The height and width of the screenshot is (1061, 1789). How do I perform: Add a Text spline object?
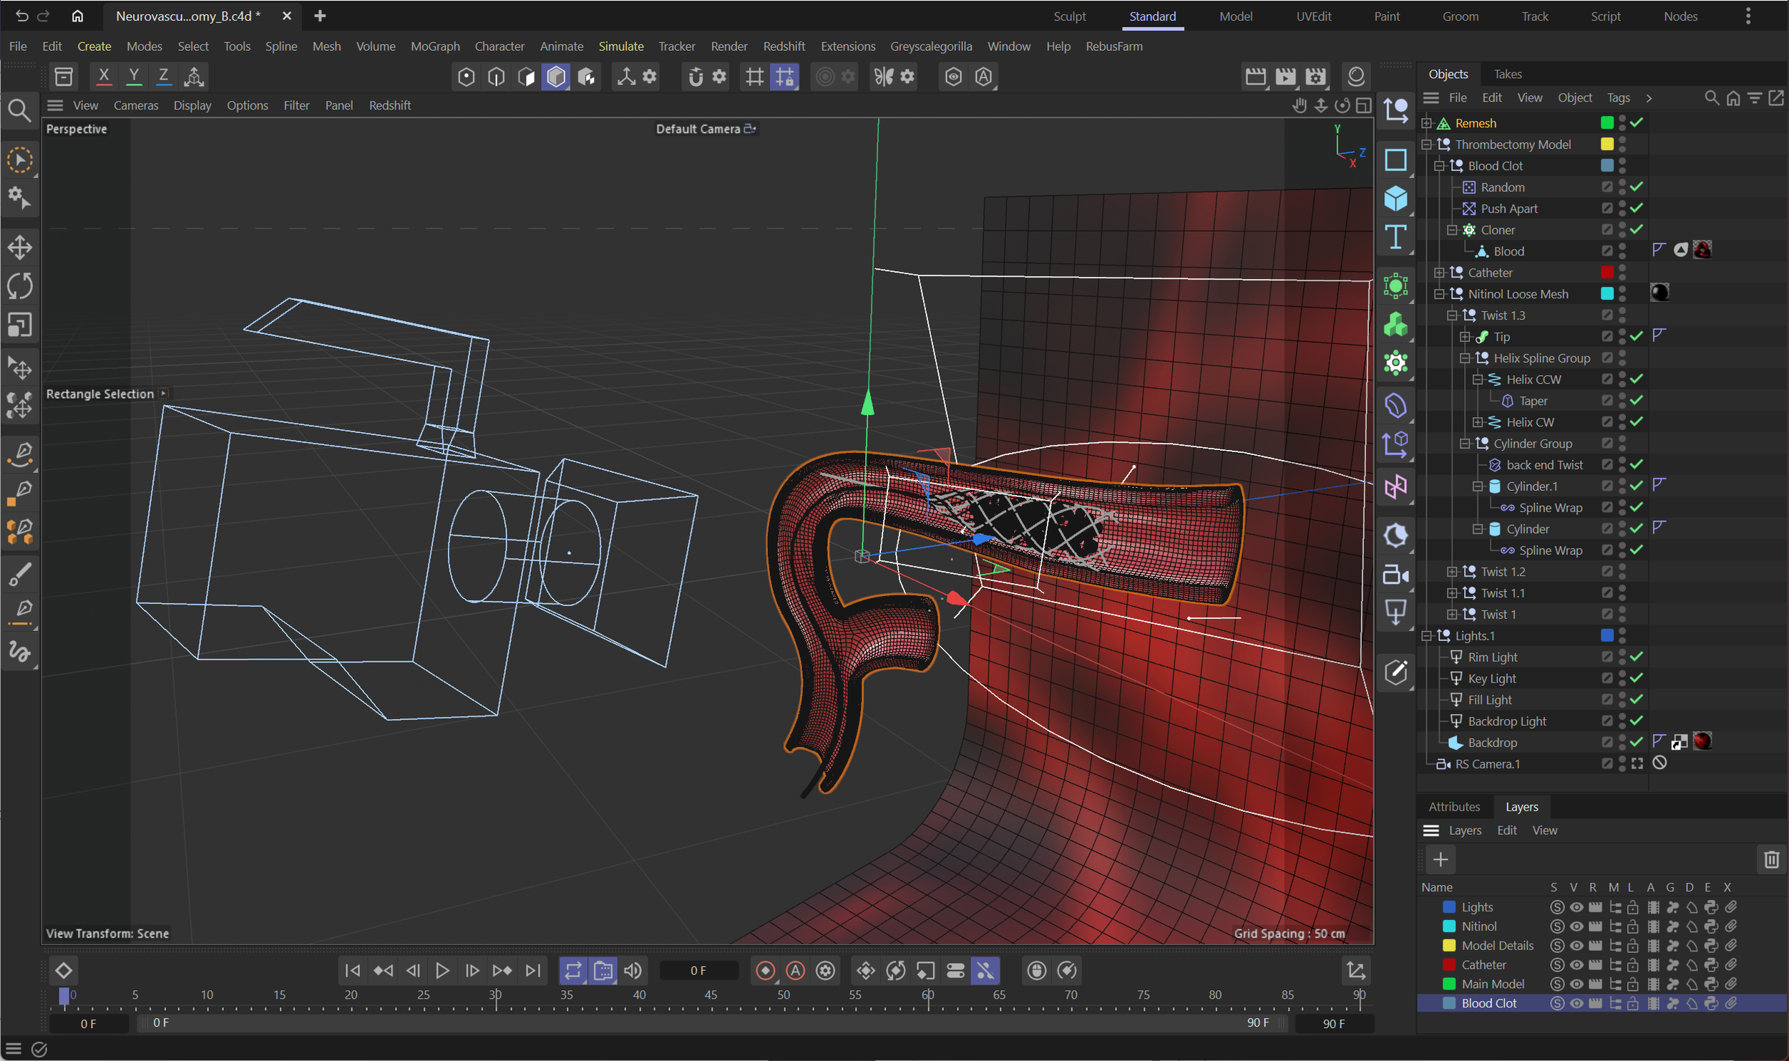coord(1395,238)
